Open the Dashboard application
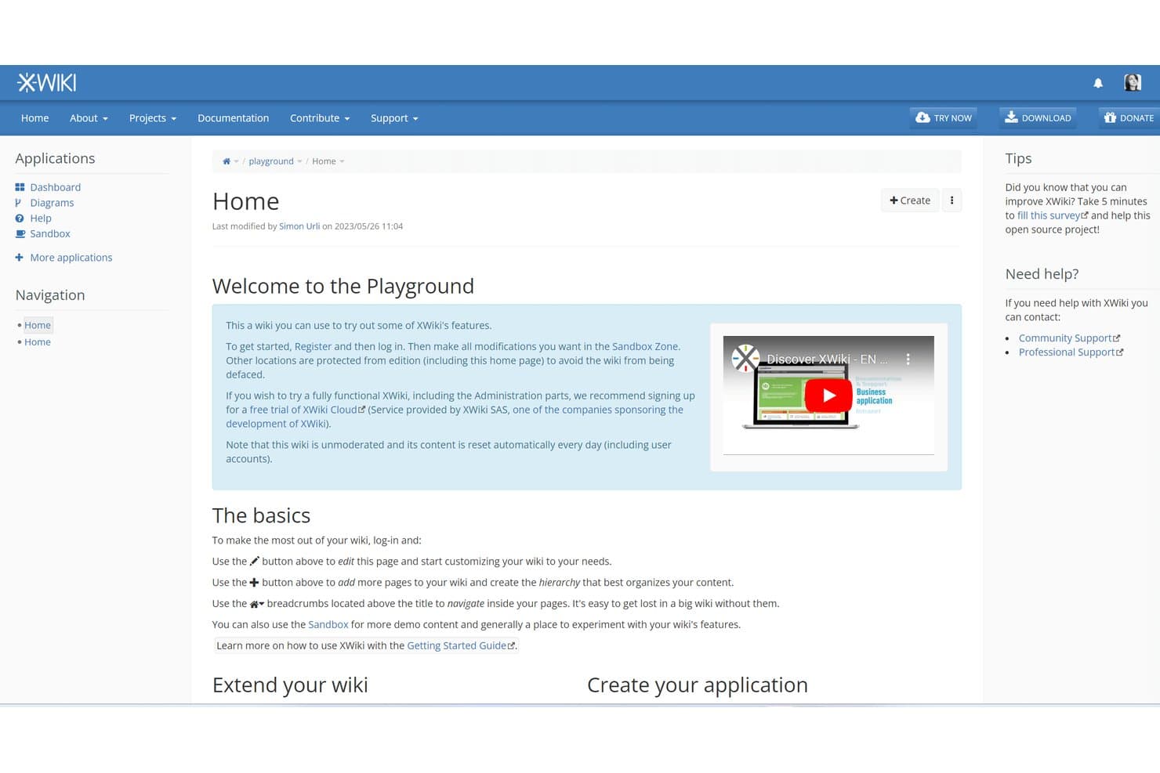This screenshot has width=1160, height=773. point(55,187)
